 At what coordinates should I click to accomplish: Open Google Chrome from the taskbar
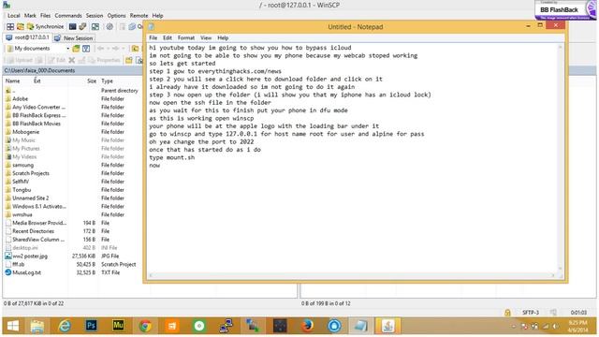[x=145, y=326]
